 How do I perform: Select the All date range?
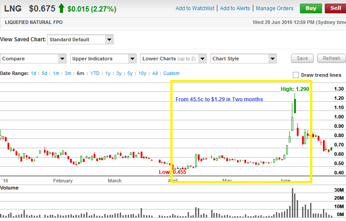[155, 73]
